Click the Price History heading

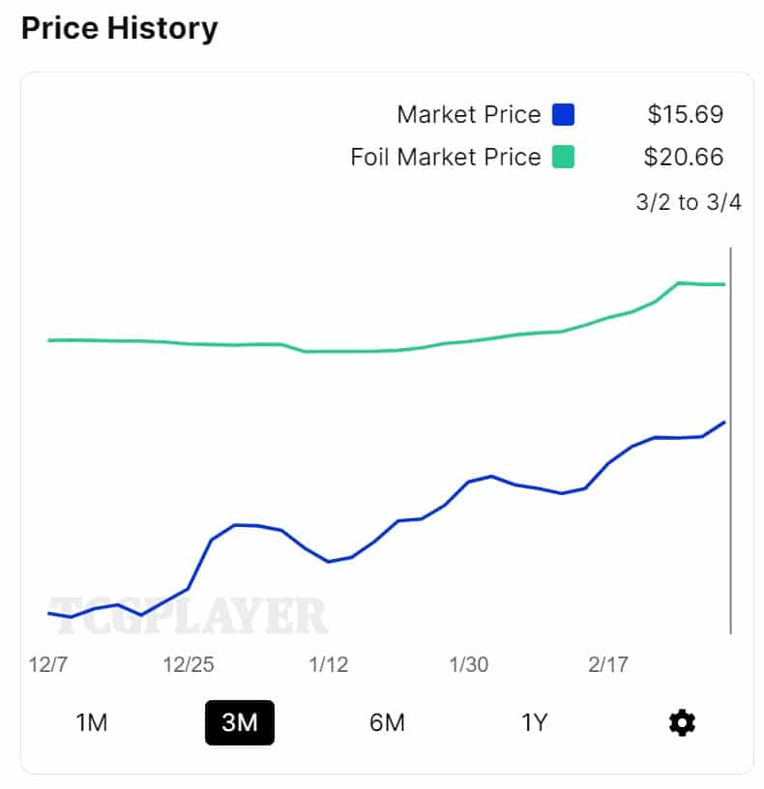pos(119,29)
